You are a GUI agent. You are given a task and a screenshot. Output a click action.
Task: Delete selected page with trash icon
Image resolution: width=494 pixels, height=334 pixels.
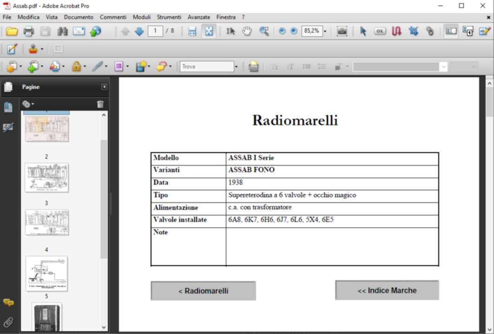pyautogui.click(x=100, y=104)
